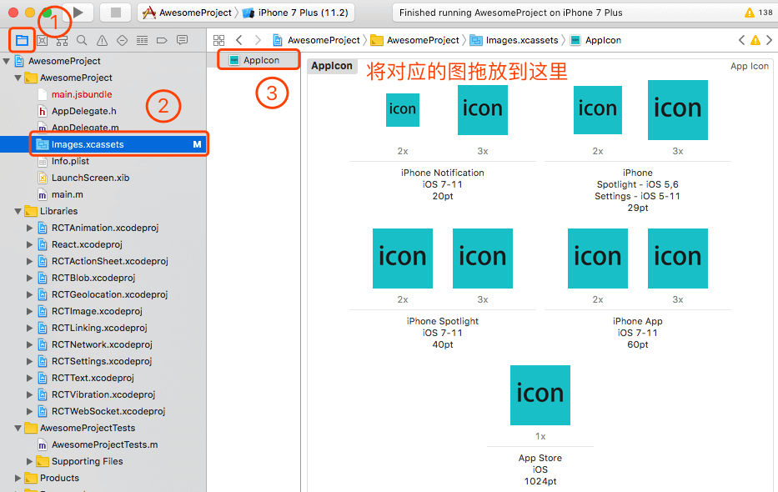The width and height of the screenshot is (778, 492).
Task: Select App Store 1024pt 1x icon slot
Action: tap(540, 394)
